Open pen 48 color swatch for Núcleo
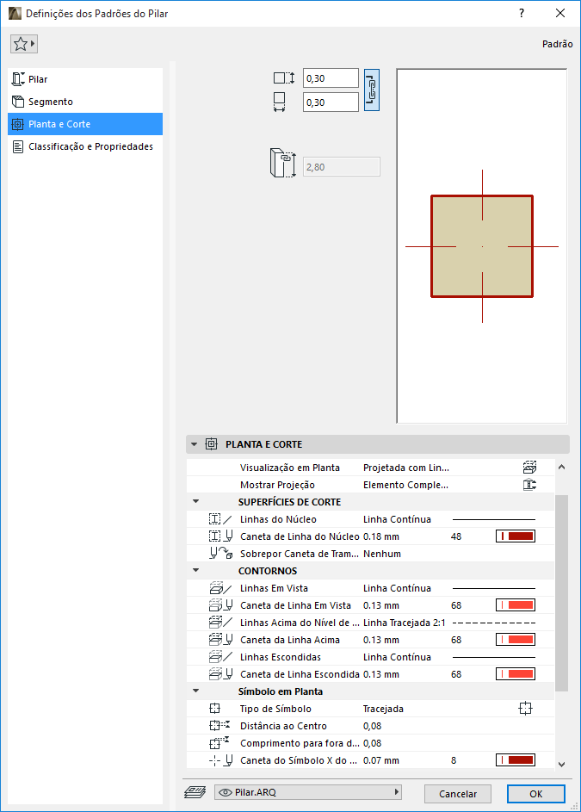Viewport: 581px width, 812px height. (x=516, y=536)
